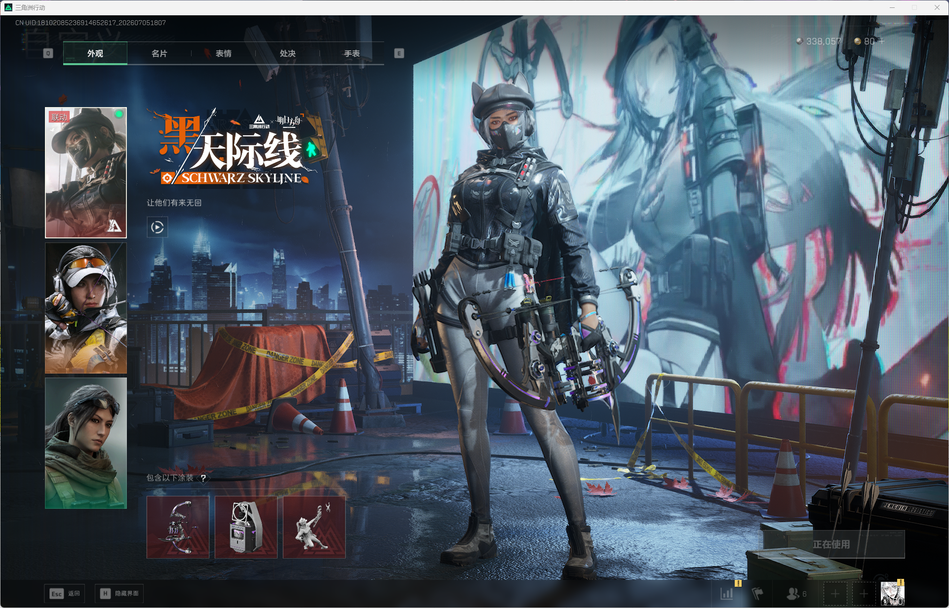
Task: Open the statistics bar chart icon
Action: click(727, 593)
